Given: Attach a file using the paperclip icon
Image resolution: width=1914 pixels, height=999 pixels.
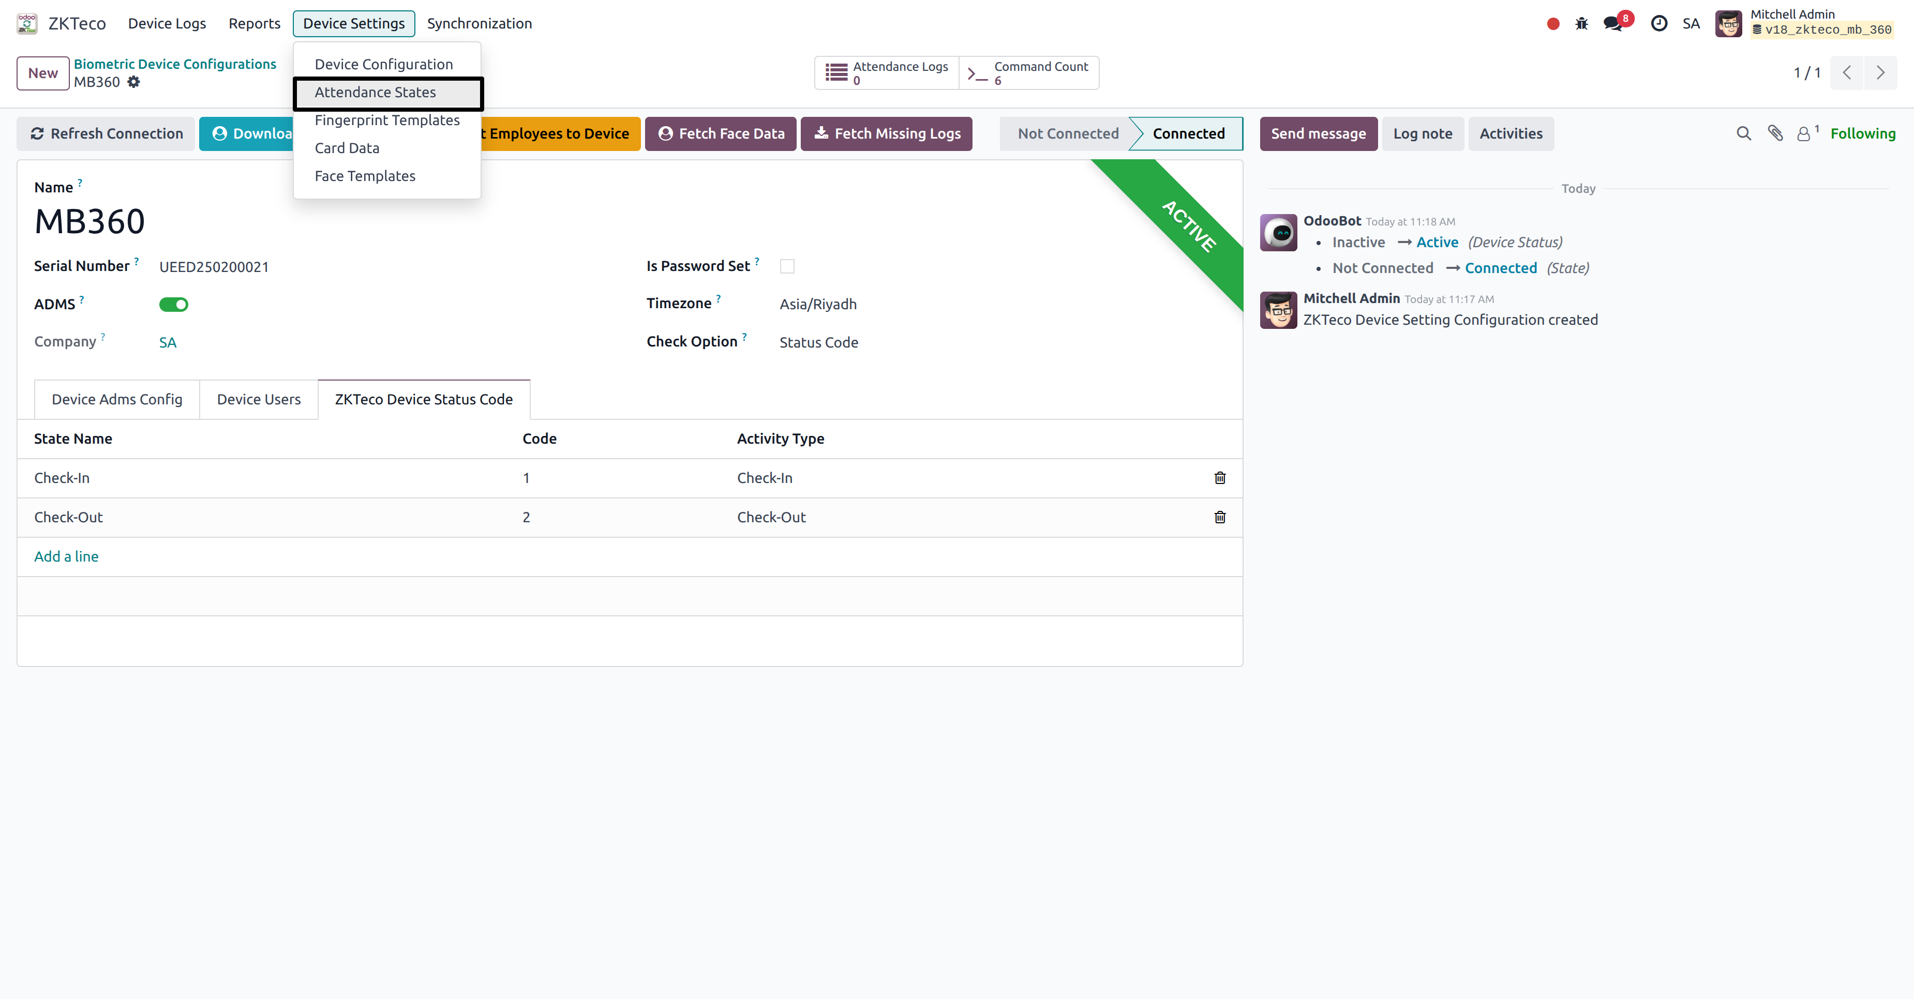Looking at the screenshot, I should pyautogui.click(x=1776, y=134).
